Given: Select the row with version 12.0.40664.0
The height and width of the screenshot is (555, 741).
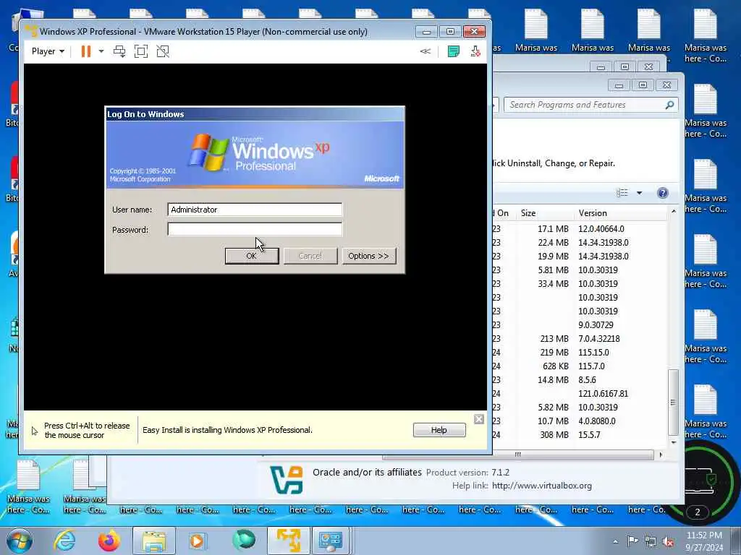Looking at the screenshot, I should (580, 229).
